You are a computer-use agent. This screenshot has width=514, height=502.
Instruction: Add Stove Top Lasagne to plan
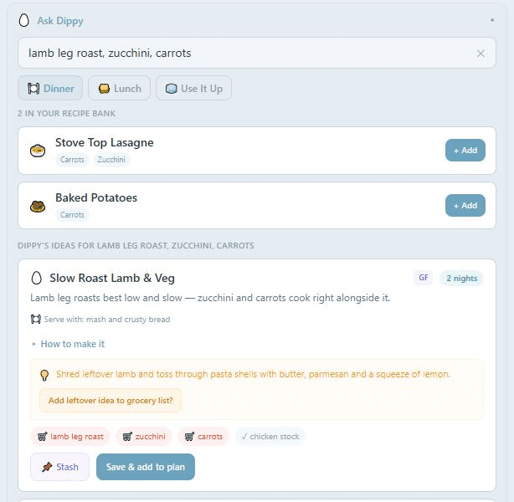click(x=465, y=150)
